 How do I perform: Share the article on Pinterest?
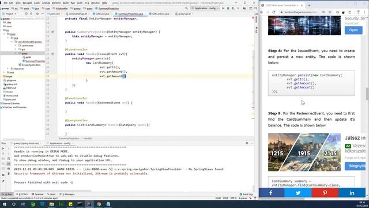[325, 192]
